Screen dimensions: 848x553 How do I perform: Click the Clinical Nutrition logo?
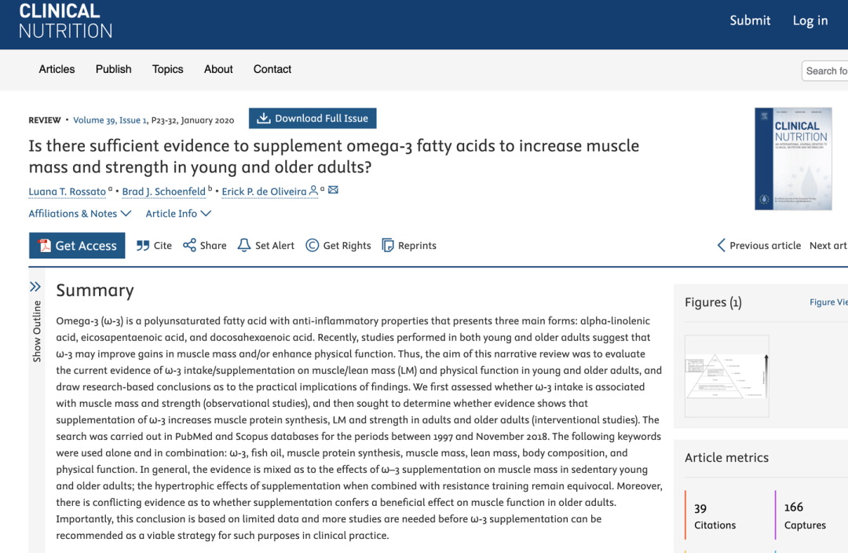coord(65,21)
